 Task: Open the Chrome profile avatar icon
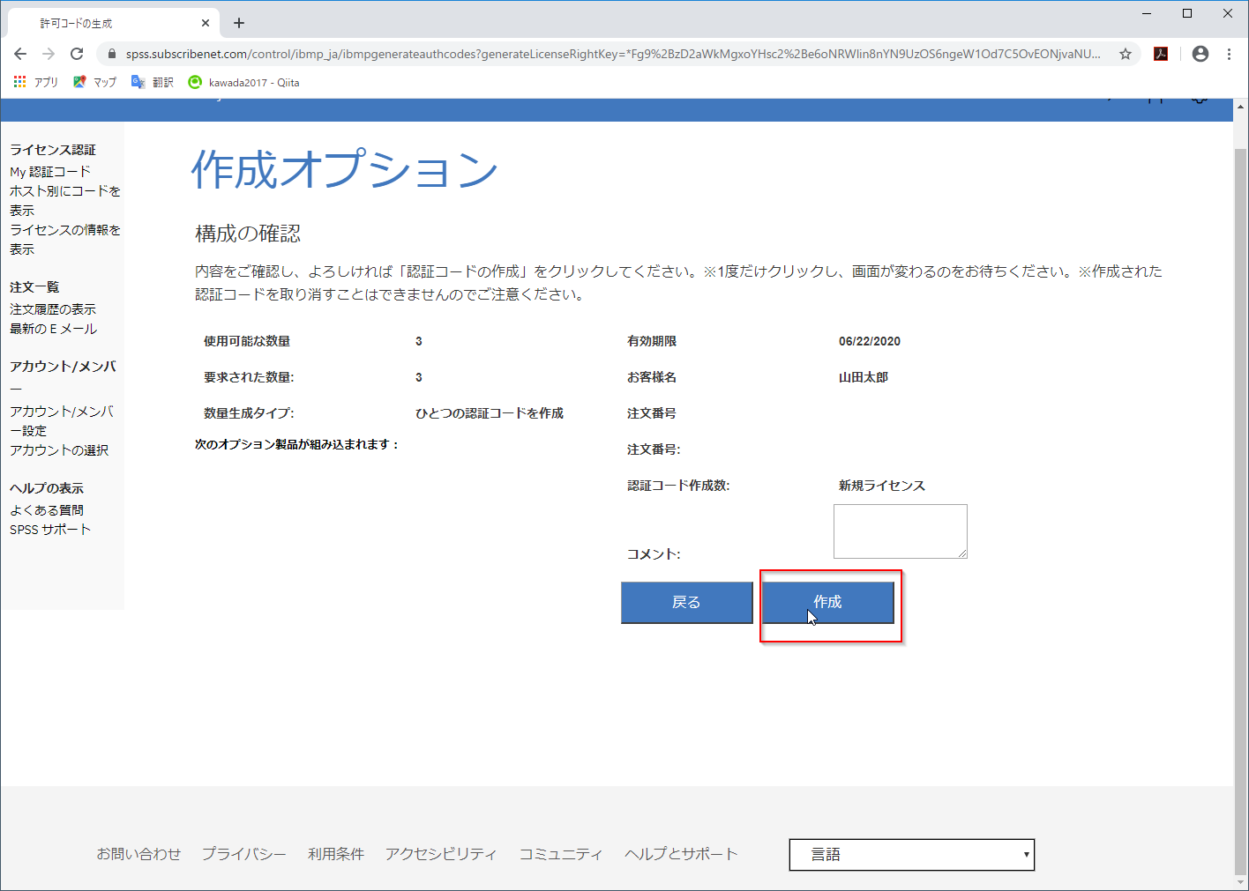coord(1200,54)
